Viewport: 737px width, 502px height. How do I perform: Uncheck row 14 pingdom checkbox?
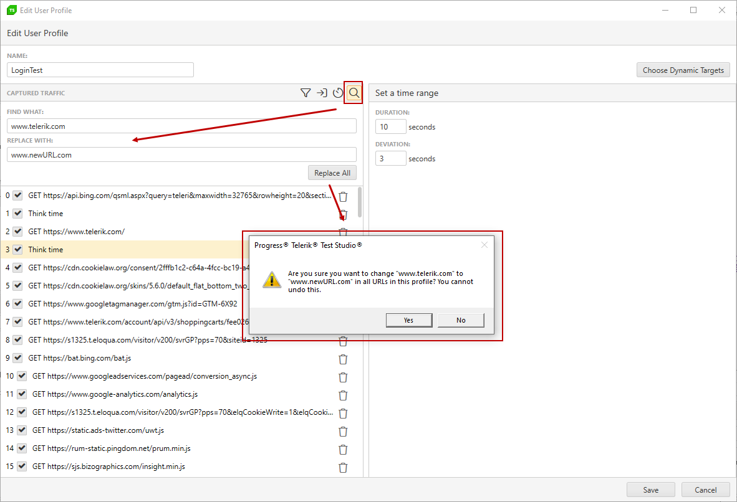tap(22, 448)
